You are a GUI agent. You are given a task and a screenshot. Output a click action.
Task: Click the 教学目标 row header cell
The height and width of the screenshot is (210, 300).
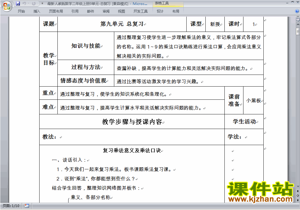[x=49, y=59]
